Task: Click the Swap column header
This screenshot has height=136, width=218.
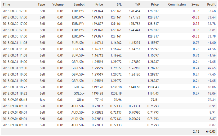Action: click(x=195, y=4)
